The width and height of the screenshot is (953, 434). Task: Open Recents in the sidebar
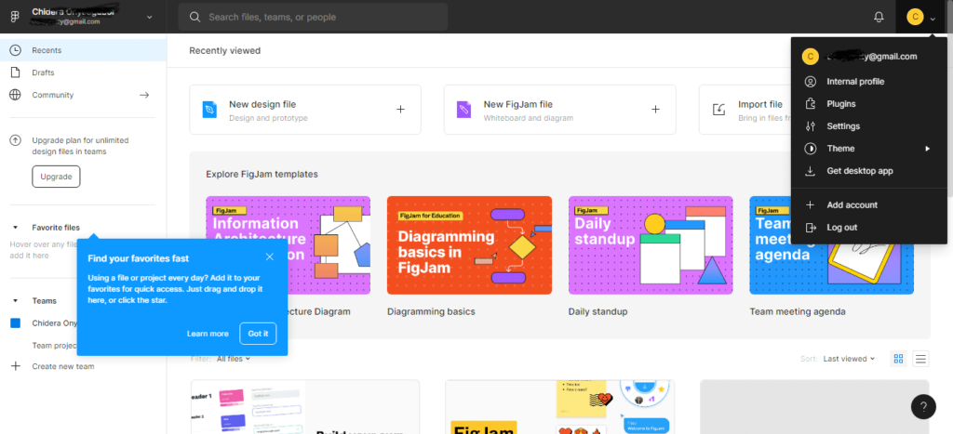coord(83,50)
